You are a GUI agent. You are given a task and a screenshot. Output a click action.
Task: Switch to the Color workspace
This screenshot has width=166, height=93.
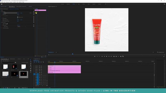pyautogui.click(x=79, y=4)
